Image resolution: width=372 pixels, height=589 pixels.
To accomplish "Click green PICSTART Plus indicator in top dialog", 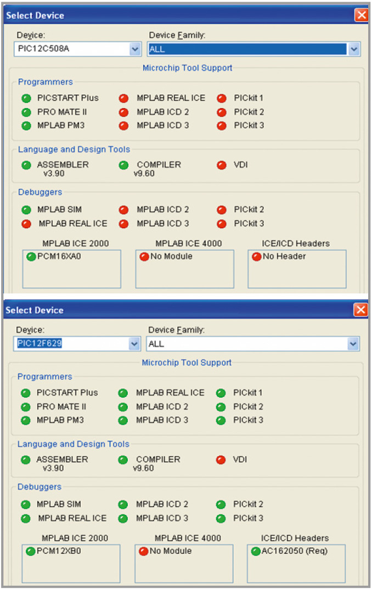I will tap(26, 99).
